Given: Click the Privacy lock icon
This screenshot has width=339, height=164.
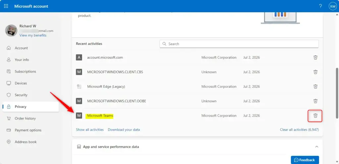Looking at the screenshot, I should (9, 107).
